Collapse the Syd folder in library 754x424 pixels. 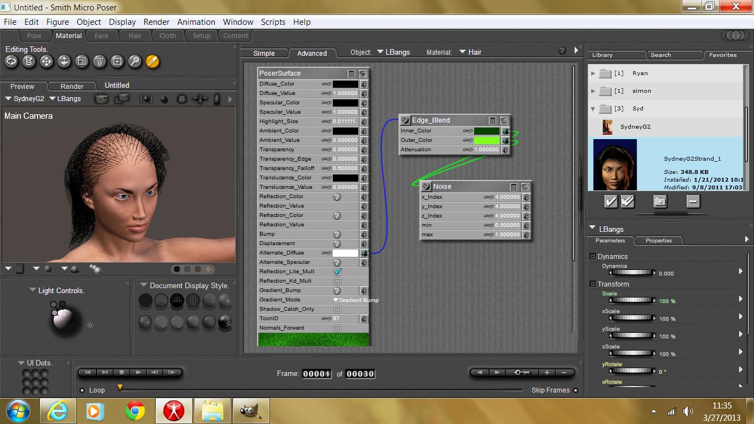tap(593, 109)
